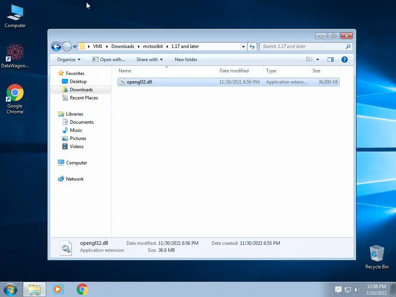Image resolution: width=396 pixels, height=297 pixels.
Task: Click date 11/30/2021 6:56 PM in file row
Action: [239, 82]
